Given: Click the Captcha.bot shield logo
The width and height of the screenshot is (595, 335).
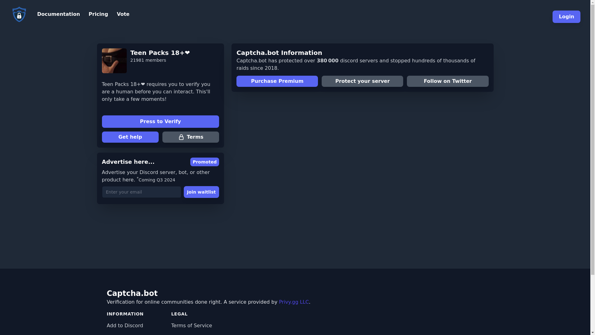Looking at the screenshot, I should [x=19, y=14].
